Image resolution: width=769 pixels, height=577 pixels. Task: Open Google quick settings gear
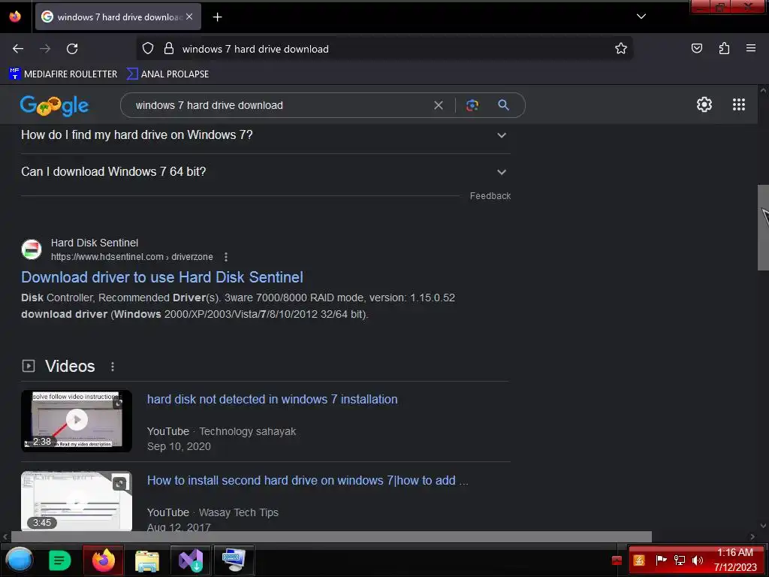tap(704, 104)
